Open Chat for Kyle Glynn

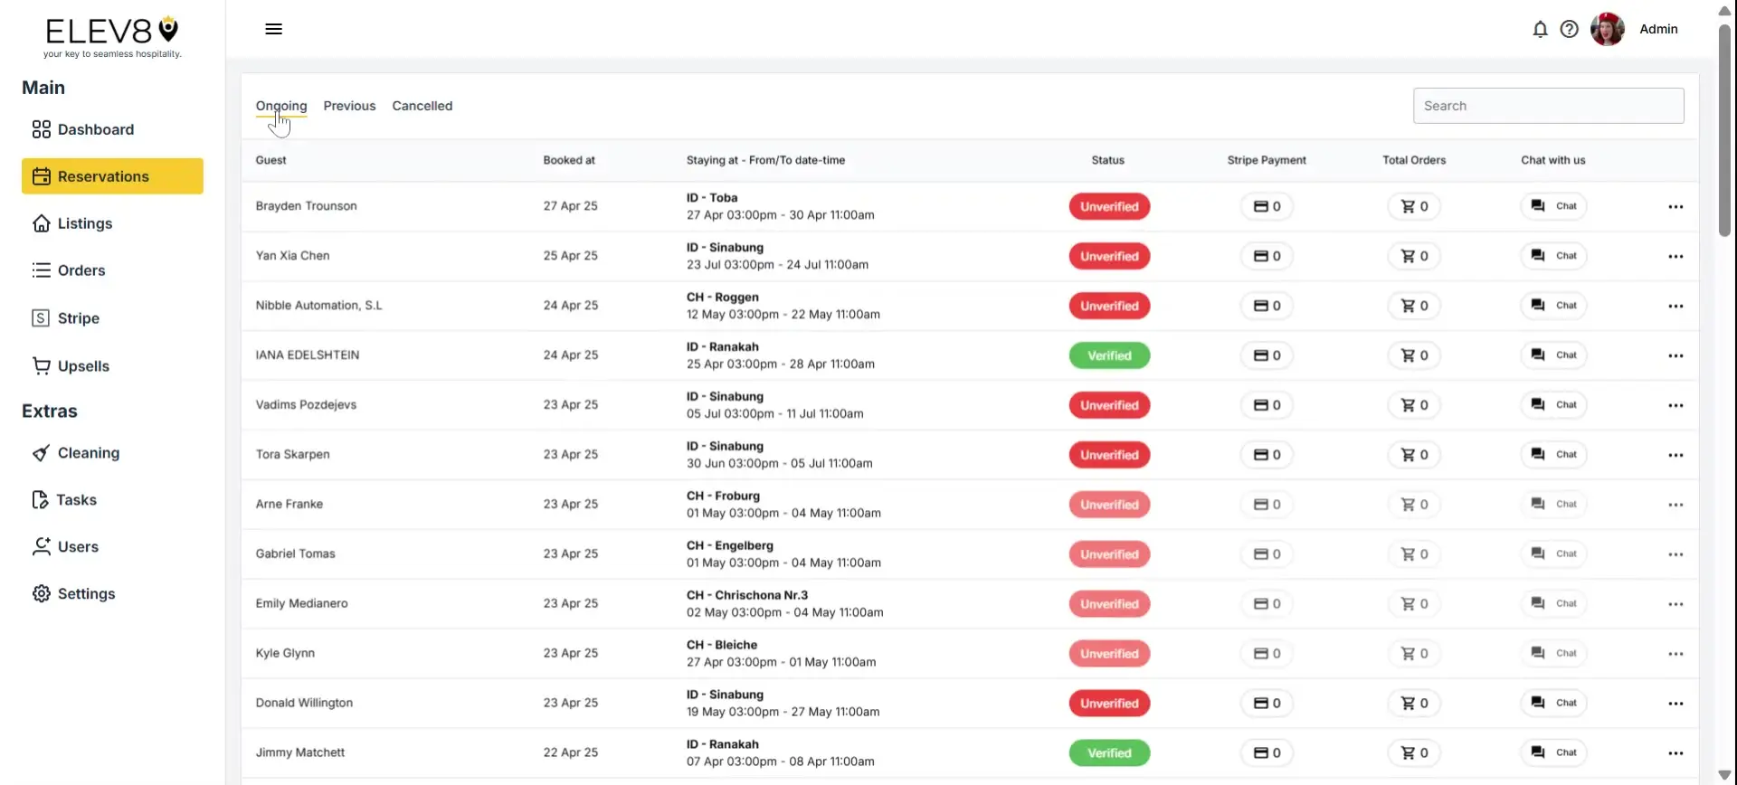[x=1553, y=653]
